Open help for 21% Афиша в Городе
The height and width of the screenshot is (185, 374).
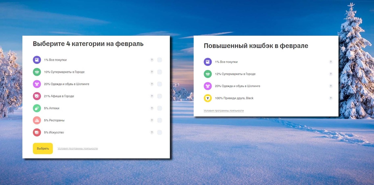click(152, 96)
